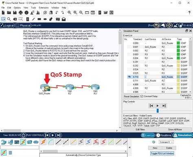The image size is (193, 157).
Task: Toggle the Event List button
Action: (148, 135)
